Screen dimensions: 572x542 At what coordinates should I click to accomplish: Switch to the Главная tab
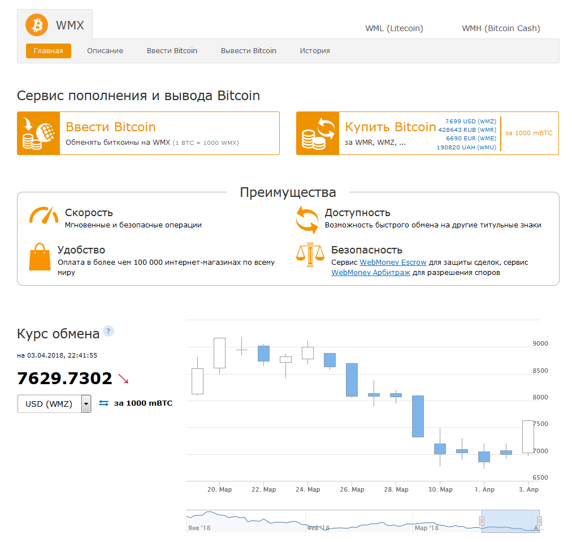click(x=49, y=51)
